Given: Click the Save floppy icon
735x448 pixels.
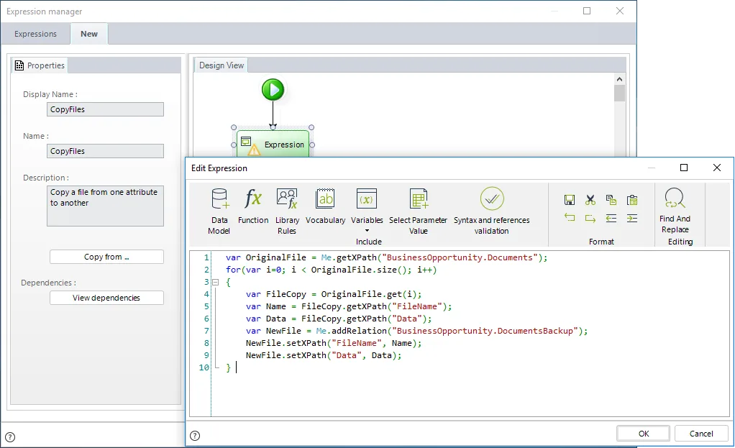Looking at the screenshot, I should pyautogui.click(x=570, y=200).
